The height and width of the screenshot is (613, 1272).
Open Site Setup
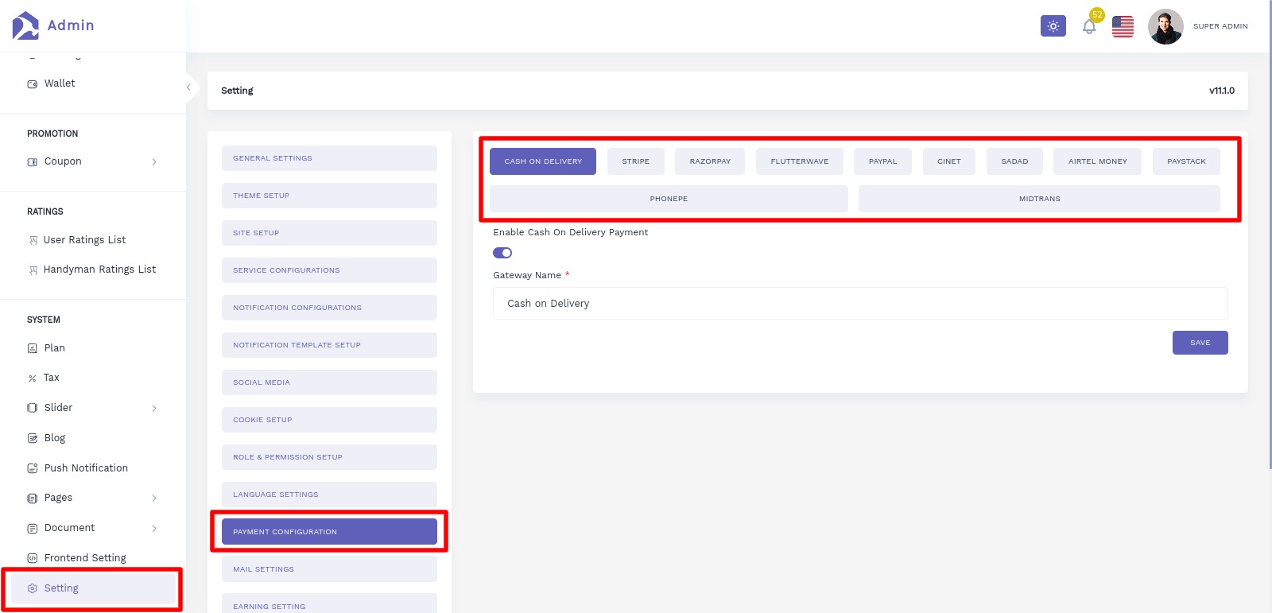point(329,233)
